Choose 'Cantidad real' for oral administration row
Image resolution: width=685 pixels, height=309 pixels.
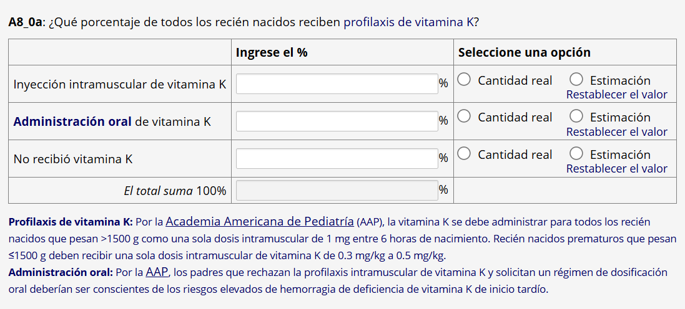464,116
